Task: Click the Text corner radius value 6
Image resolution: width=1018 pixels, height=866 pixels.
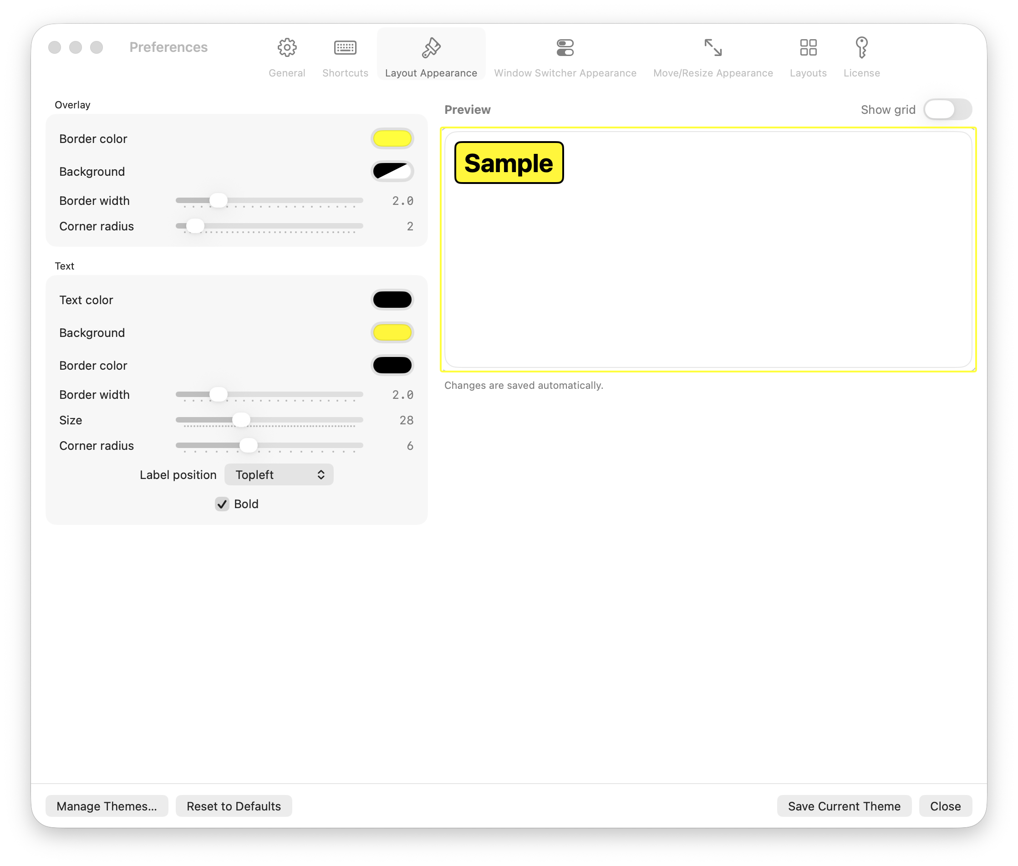Action: coord(410,446)
